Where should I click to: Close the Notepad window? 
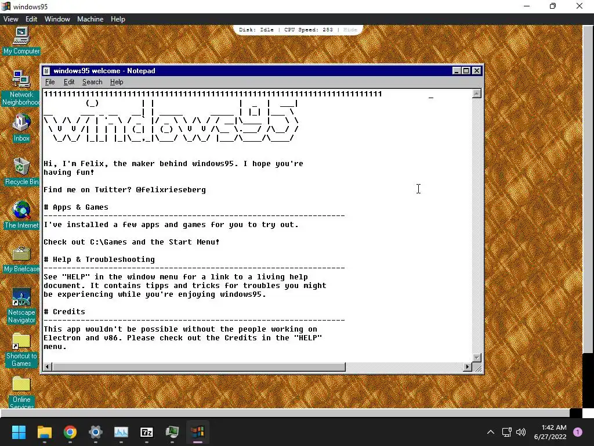pyautogui.click(x=477, y=70)
